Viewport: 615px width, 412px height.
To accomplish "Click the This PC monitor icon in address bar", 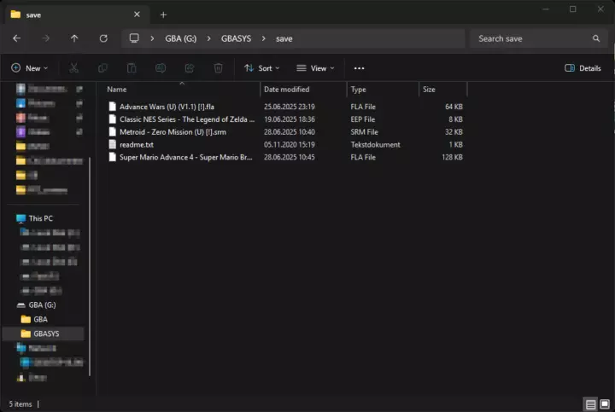I will (134, 38).
